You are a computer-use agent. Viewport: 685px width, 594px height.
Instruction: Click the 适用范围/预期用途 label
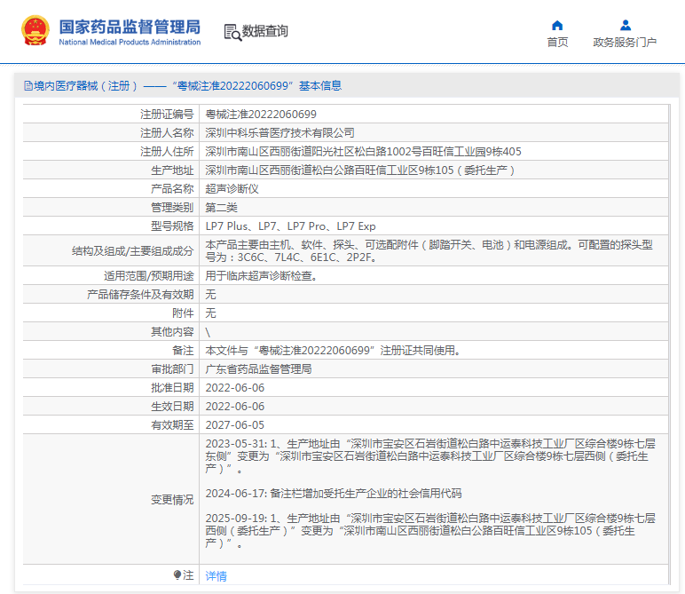(148, 276)
